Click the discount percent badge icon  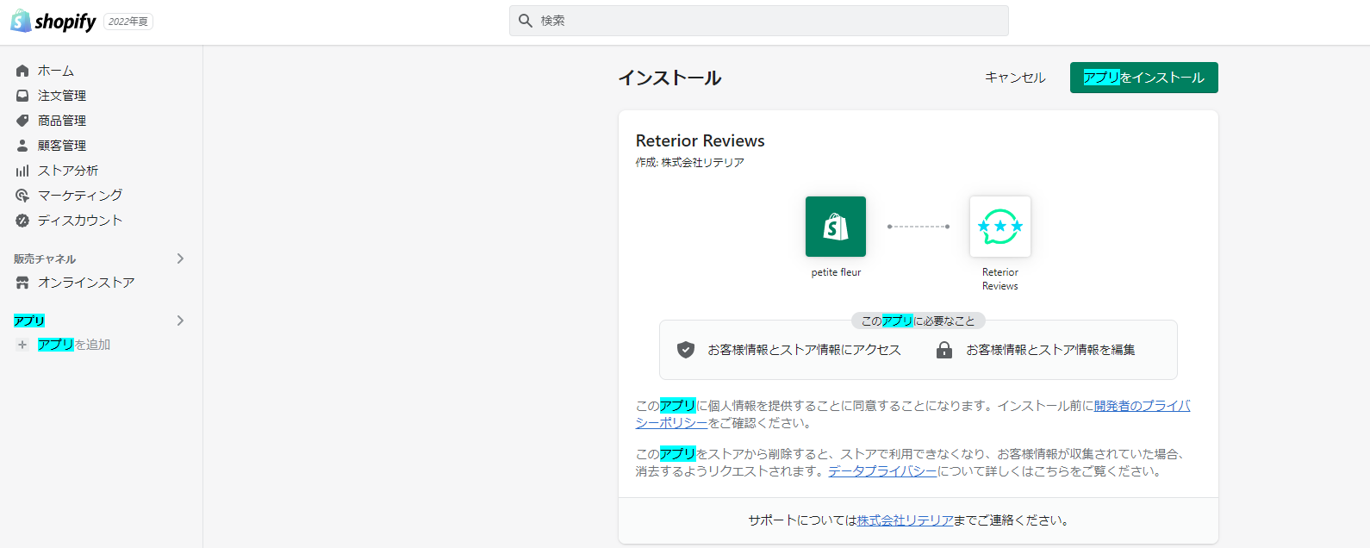22,221
